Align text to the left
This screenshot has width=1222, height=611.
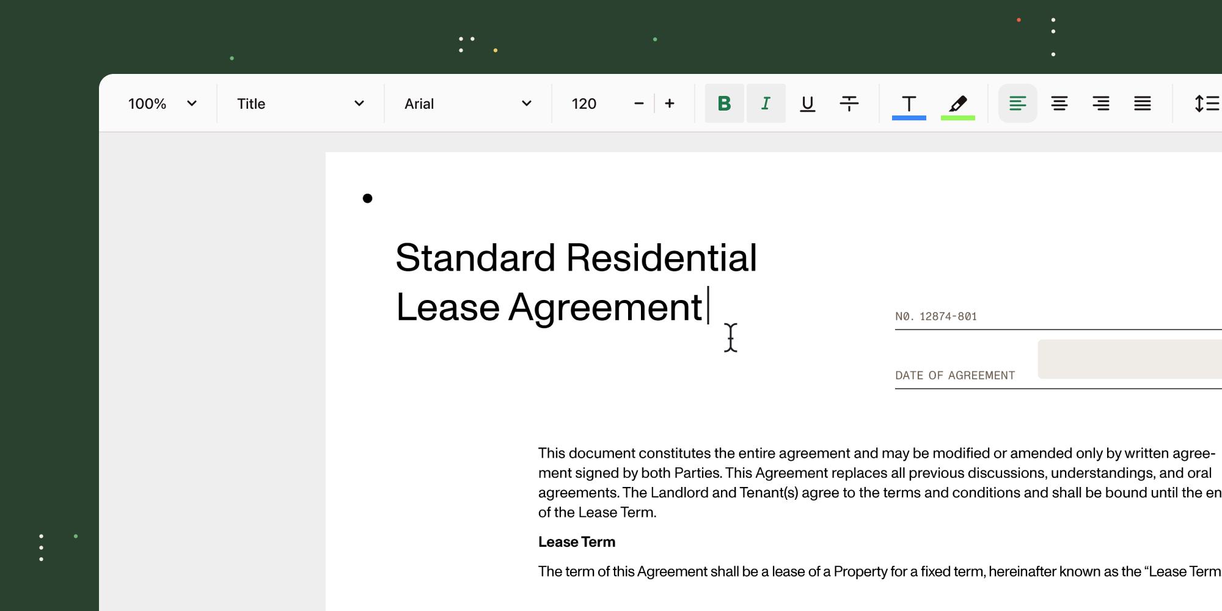[1017, 103]
